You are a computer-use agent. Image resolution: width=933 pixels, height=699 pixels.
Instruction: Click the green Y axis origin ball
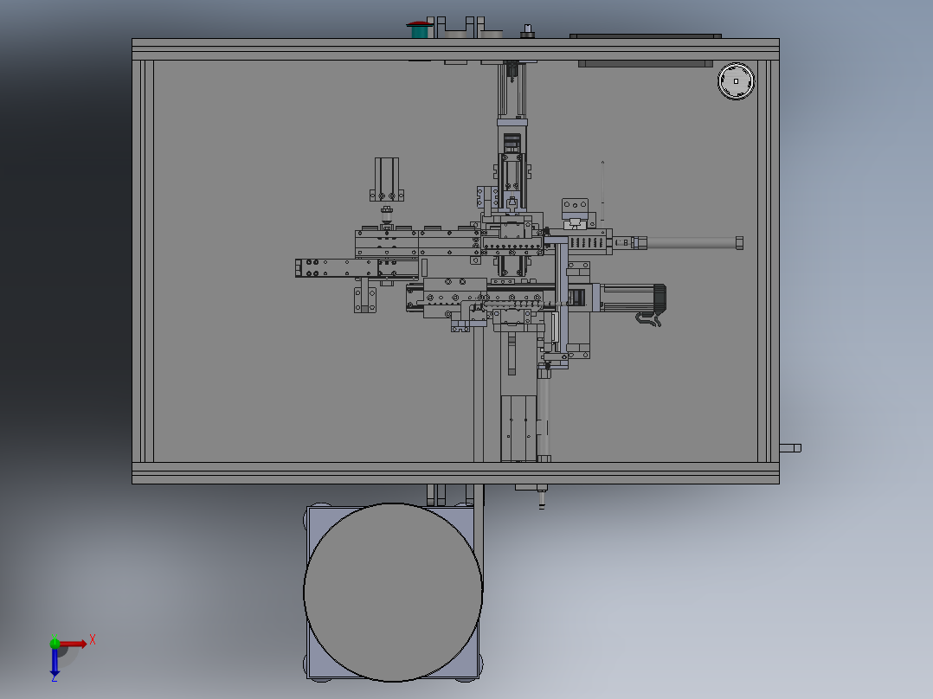(55, 643)
